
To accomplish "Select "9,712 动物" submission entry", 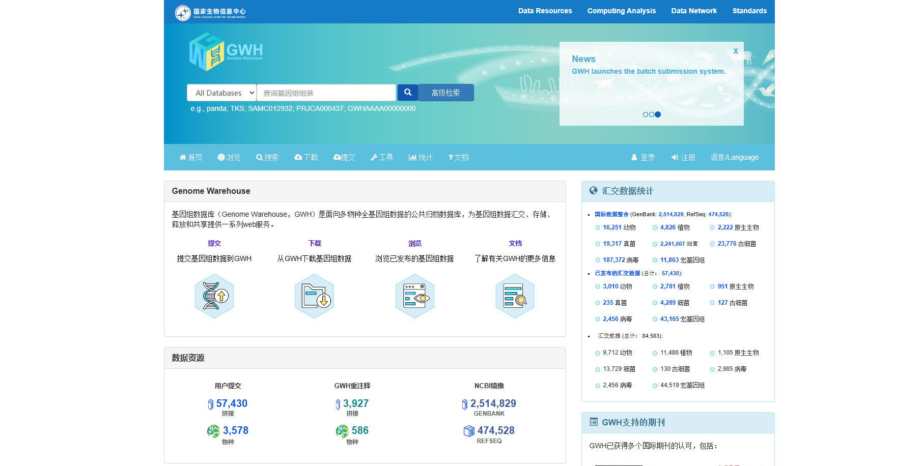I will coord(618,353).
